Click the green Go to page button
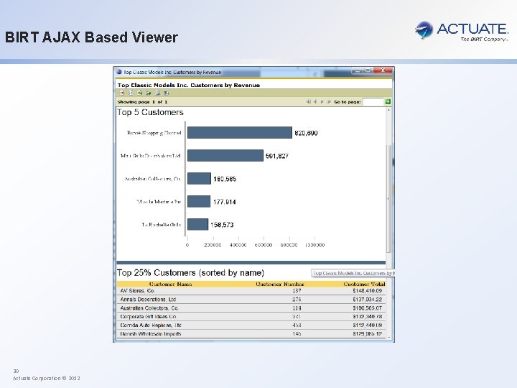The height and width of the screenshot is (388, 517). click(x=388, y=102)
